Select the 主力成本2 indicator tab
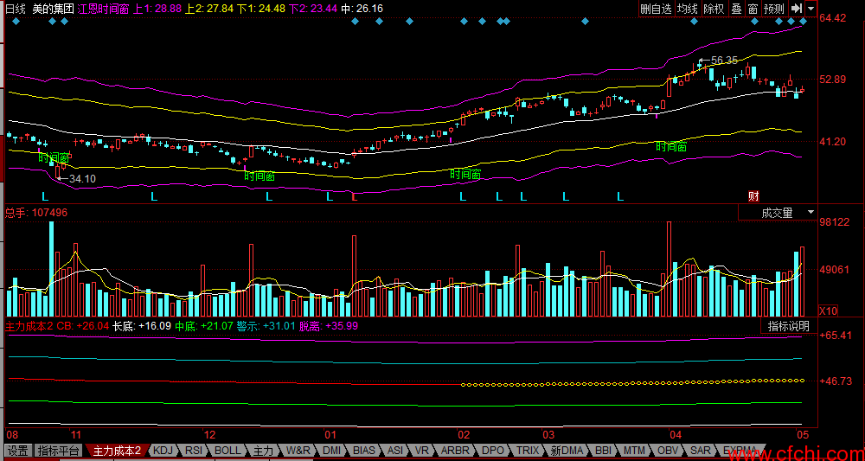This screenshot has width=865, height=461. click(x=117, y=451)
